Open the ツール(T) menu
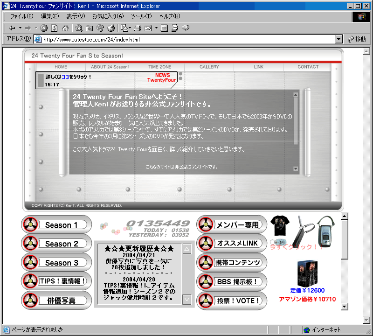 coord(141,16)
